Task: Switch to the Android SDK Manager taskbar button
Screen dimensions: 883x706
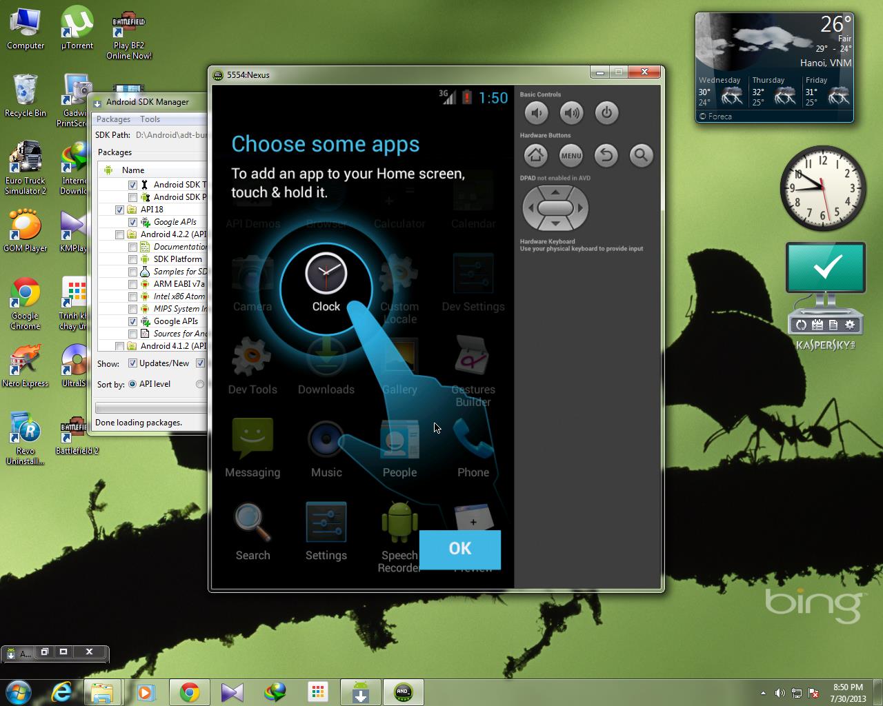Action: [x=361, y=692]
